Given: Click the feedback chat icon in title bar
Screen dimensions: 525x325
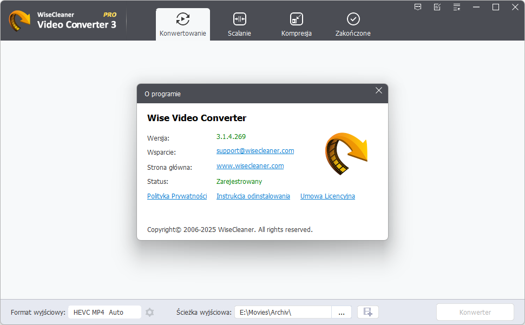Looking at the screenshot, I should pos(418,7).
